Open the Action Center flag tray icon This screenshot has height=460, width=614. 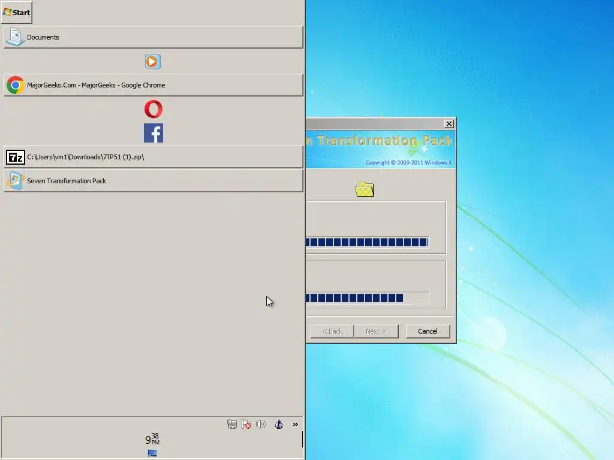coord(246,425)
